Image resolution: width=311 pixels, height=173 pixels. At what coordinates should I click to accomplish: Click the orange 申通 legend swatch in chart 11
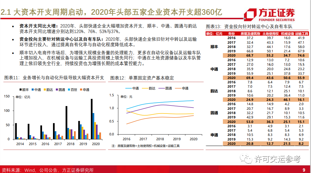coord(81,90)
